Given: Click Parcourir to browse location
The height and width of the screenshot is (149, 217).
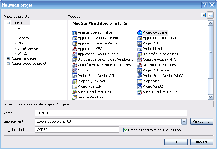Looking at the screenshot, I should pyautogui.click(x=202, y=121).
